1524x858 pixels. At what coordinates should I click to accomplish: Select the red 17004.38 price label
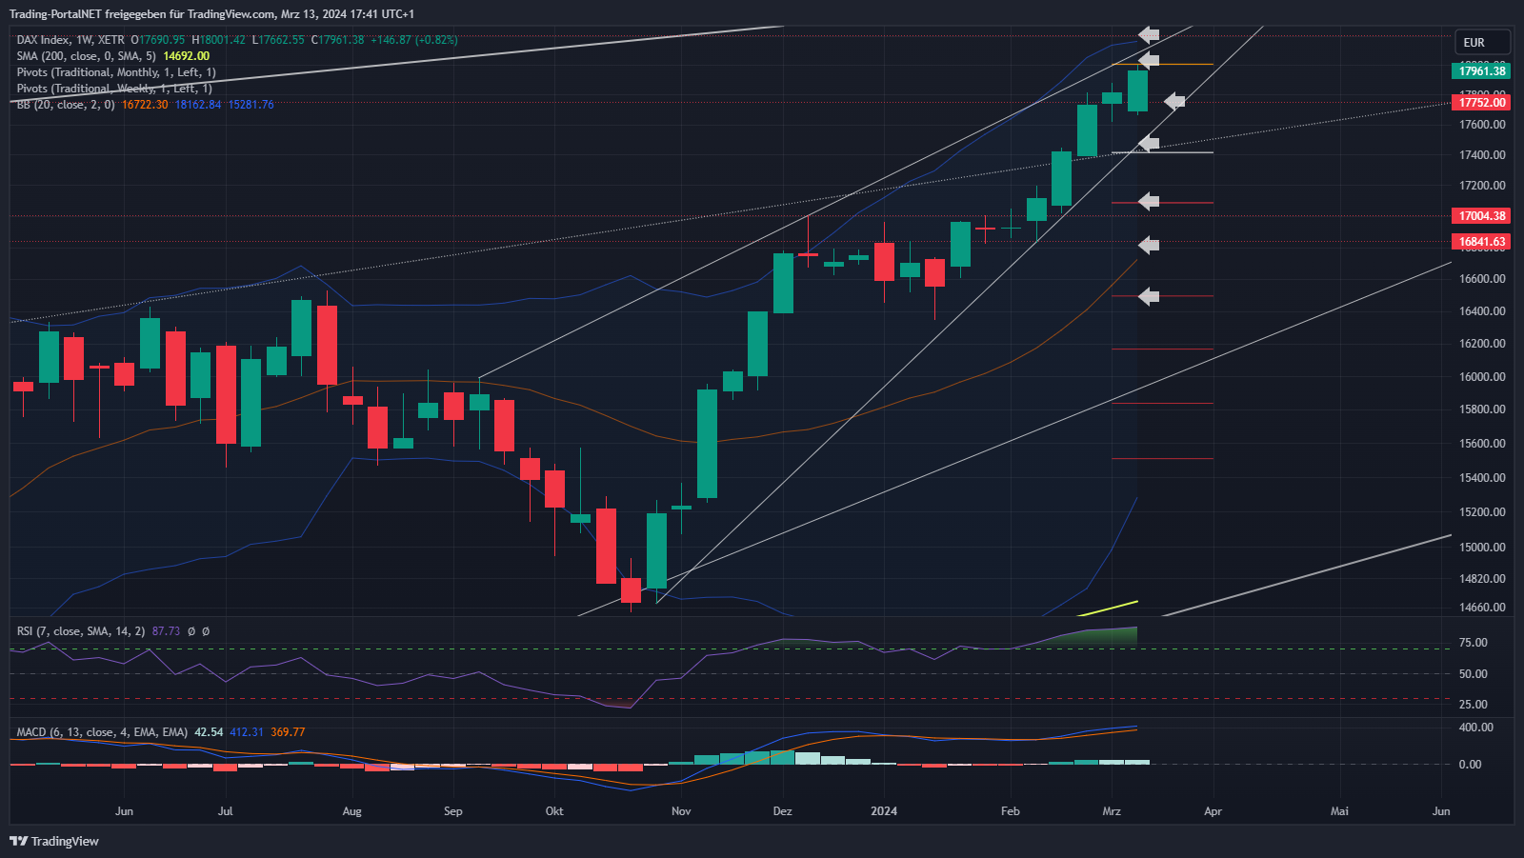pos(1481,216)
